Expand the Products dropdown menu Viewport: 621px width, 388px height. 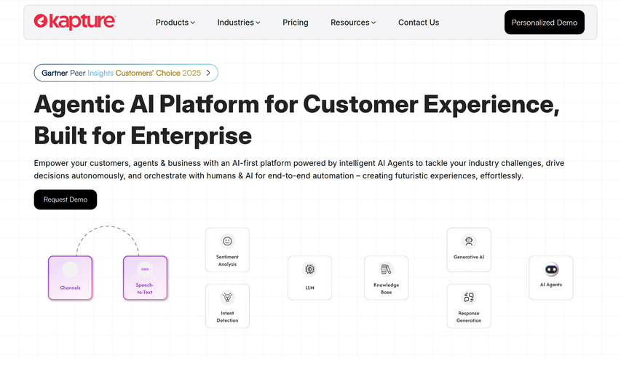tap(175, 23)
